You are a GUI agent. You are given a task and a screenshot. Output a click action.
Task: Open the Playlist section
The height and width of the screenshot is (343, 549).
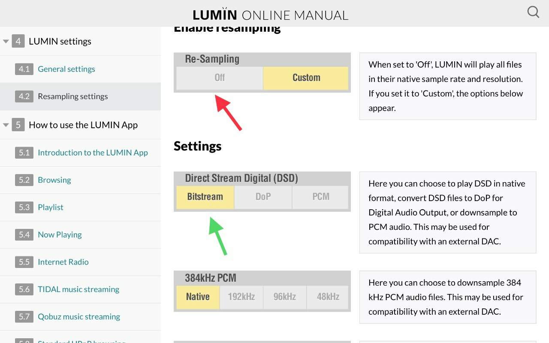point(51,208)
